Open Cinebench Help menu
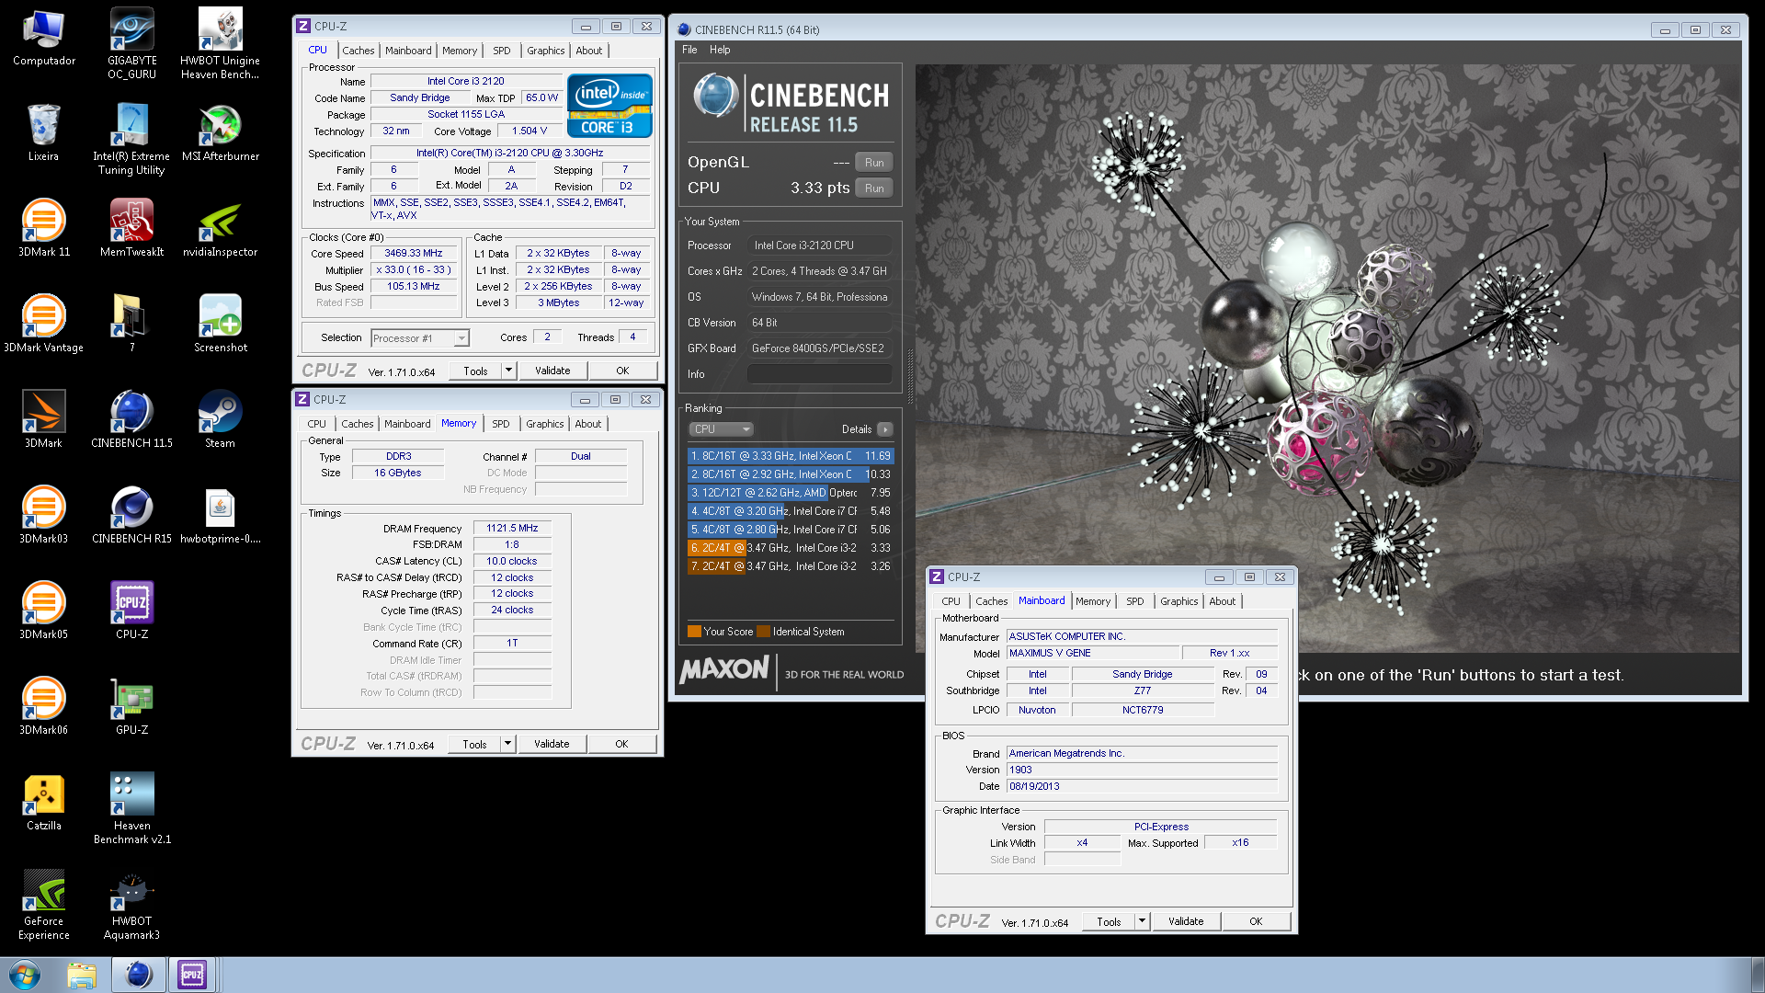 [720, 50]
